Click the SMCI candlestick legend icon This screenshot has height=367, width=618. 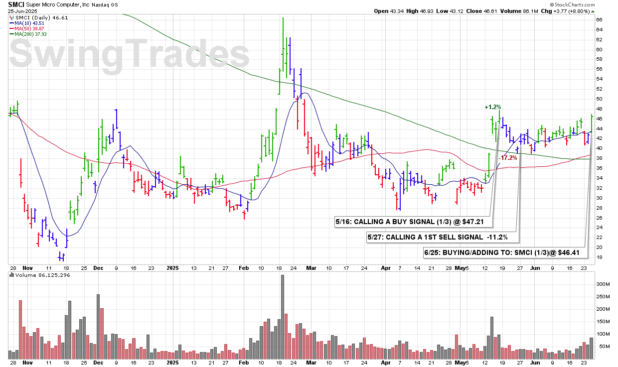[11, 17]
